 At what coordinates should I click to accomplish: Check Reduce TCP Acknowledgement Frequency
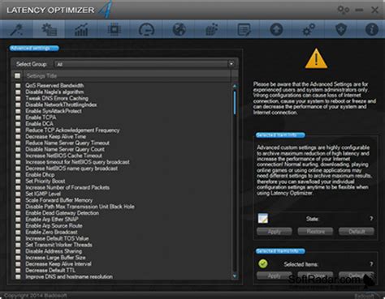click(x=18, y=130)
